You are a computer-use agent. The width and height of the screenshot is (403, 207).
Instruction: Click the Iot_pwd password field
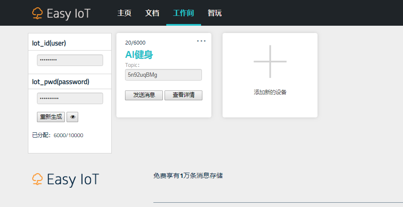pos(70,98)
